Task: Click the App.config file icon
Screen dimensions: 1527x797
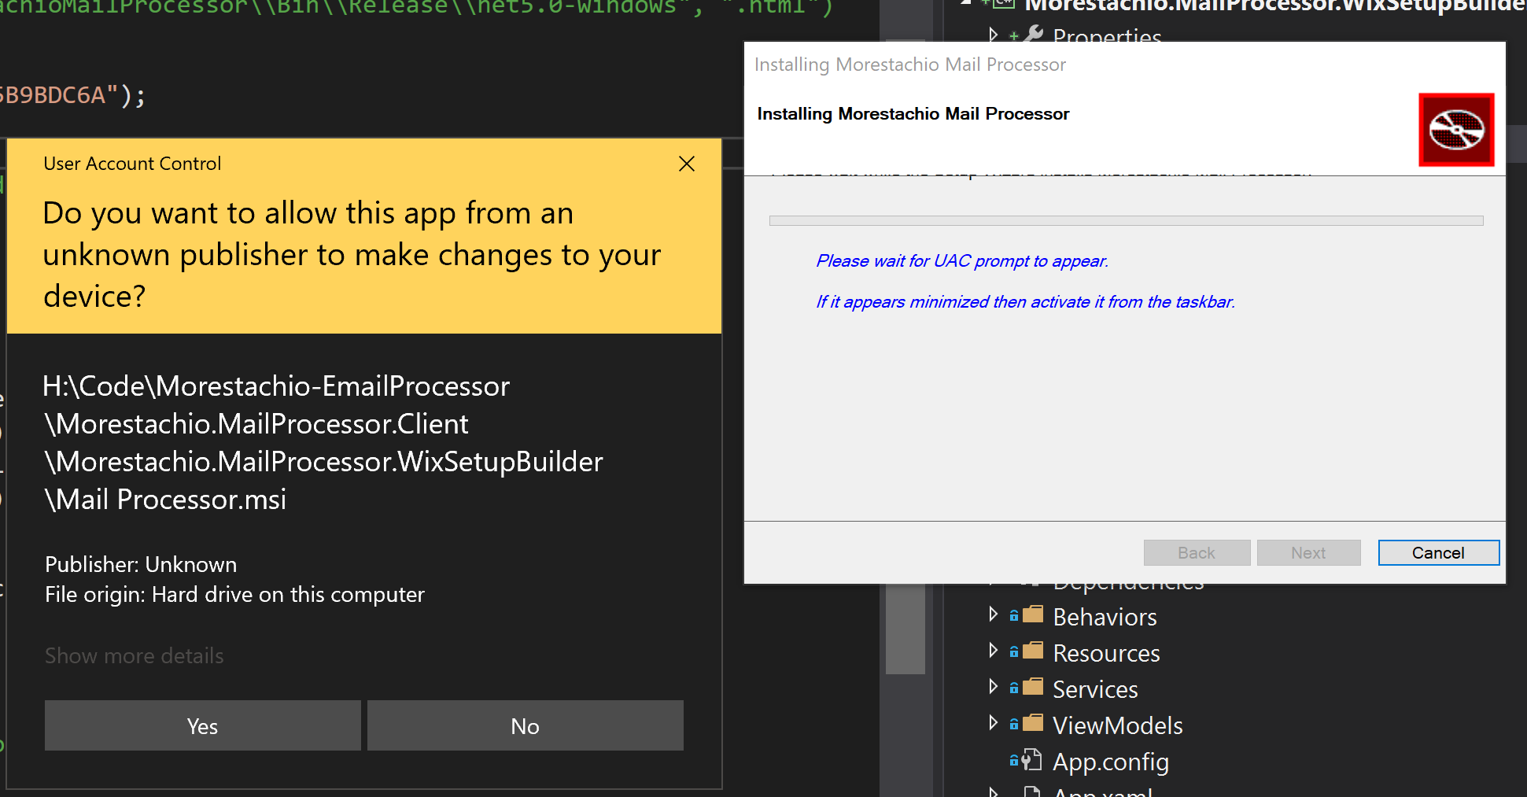Action: pyautogui.click(x=1031, y=761)
